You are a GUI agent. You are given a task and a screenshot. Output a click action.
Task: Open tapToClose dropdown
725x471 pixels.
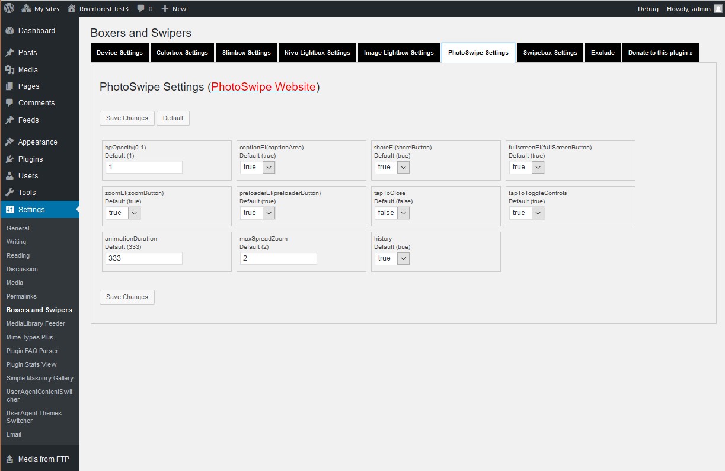(392, 213)
